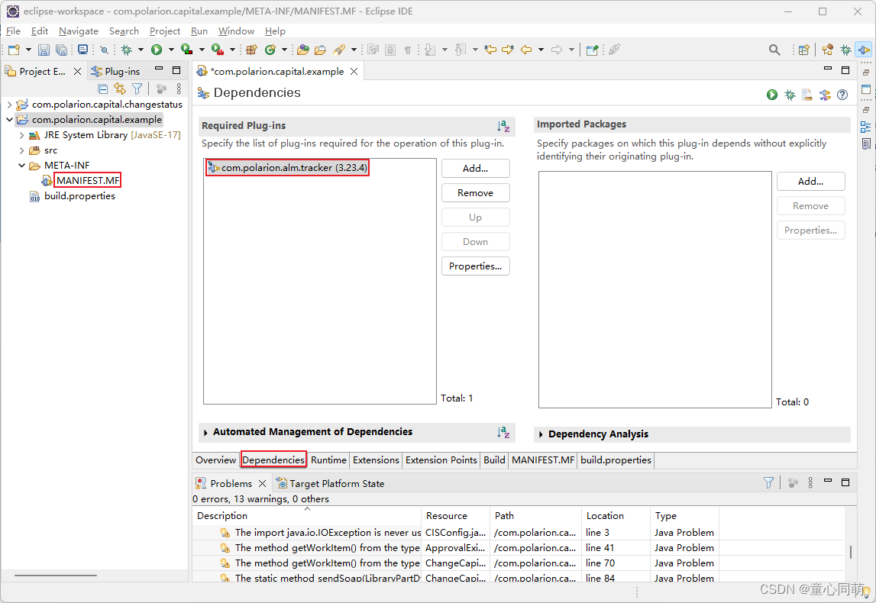Open the Run configurations dropdown arrow

171,50
